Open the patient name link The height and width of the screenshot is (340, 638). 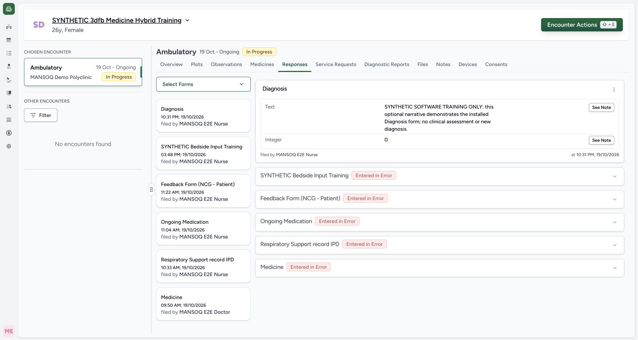pyautogui.click(x=117, y=20)
